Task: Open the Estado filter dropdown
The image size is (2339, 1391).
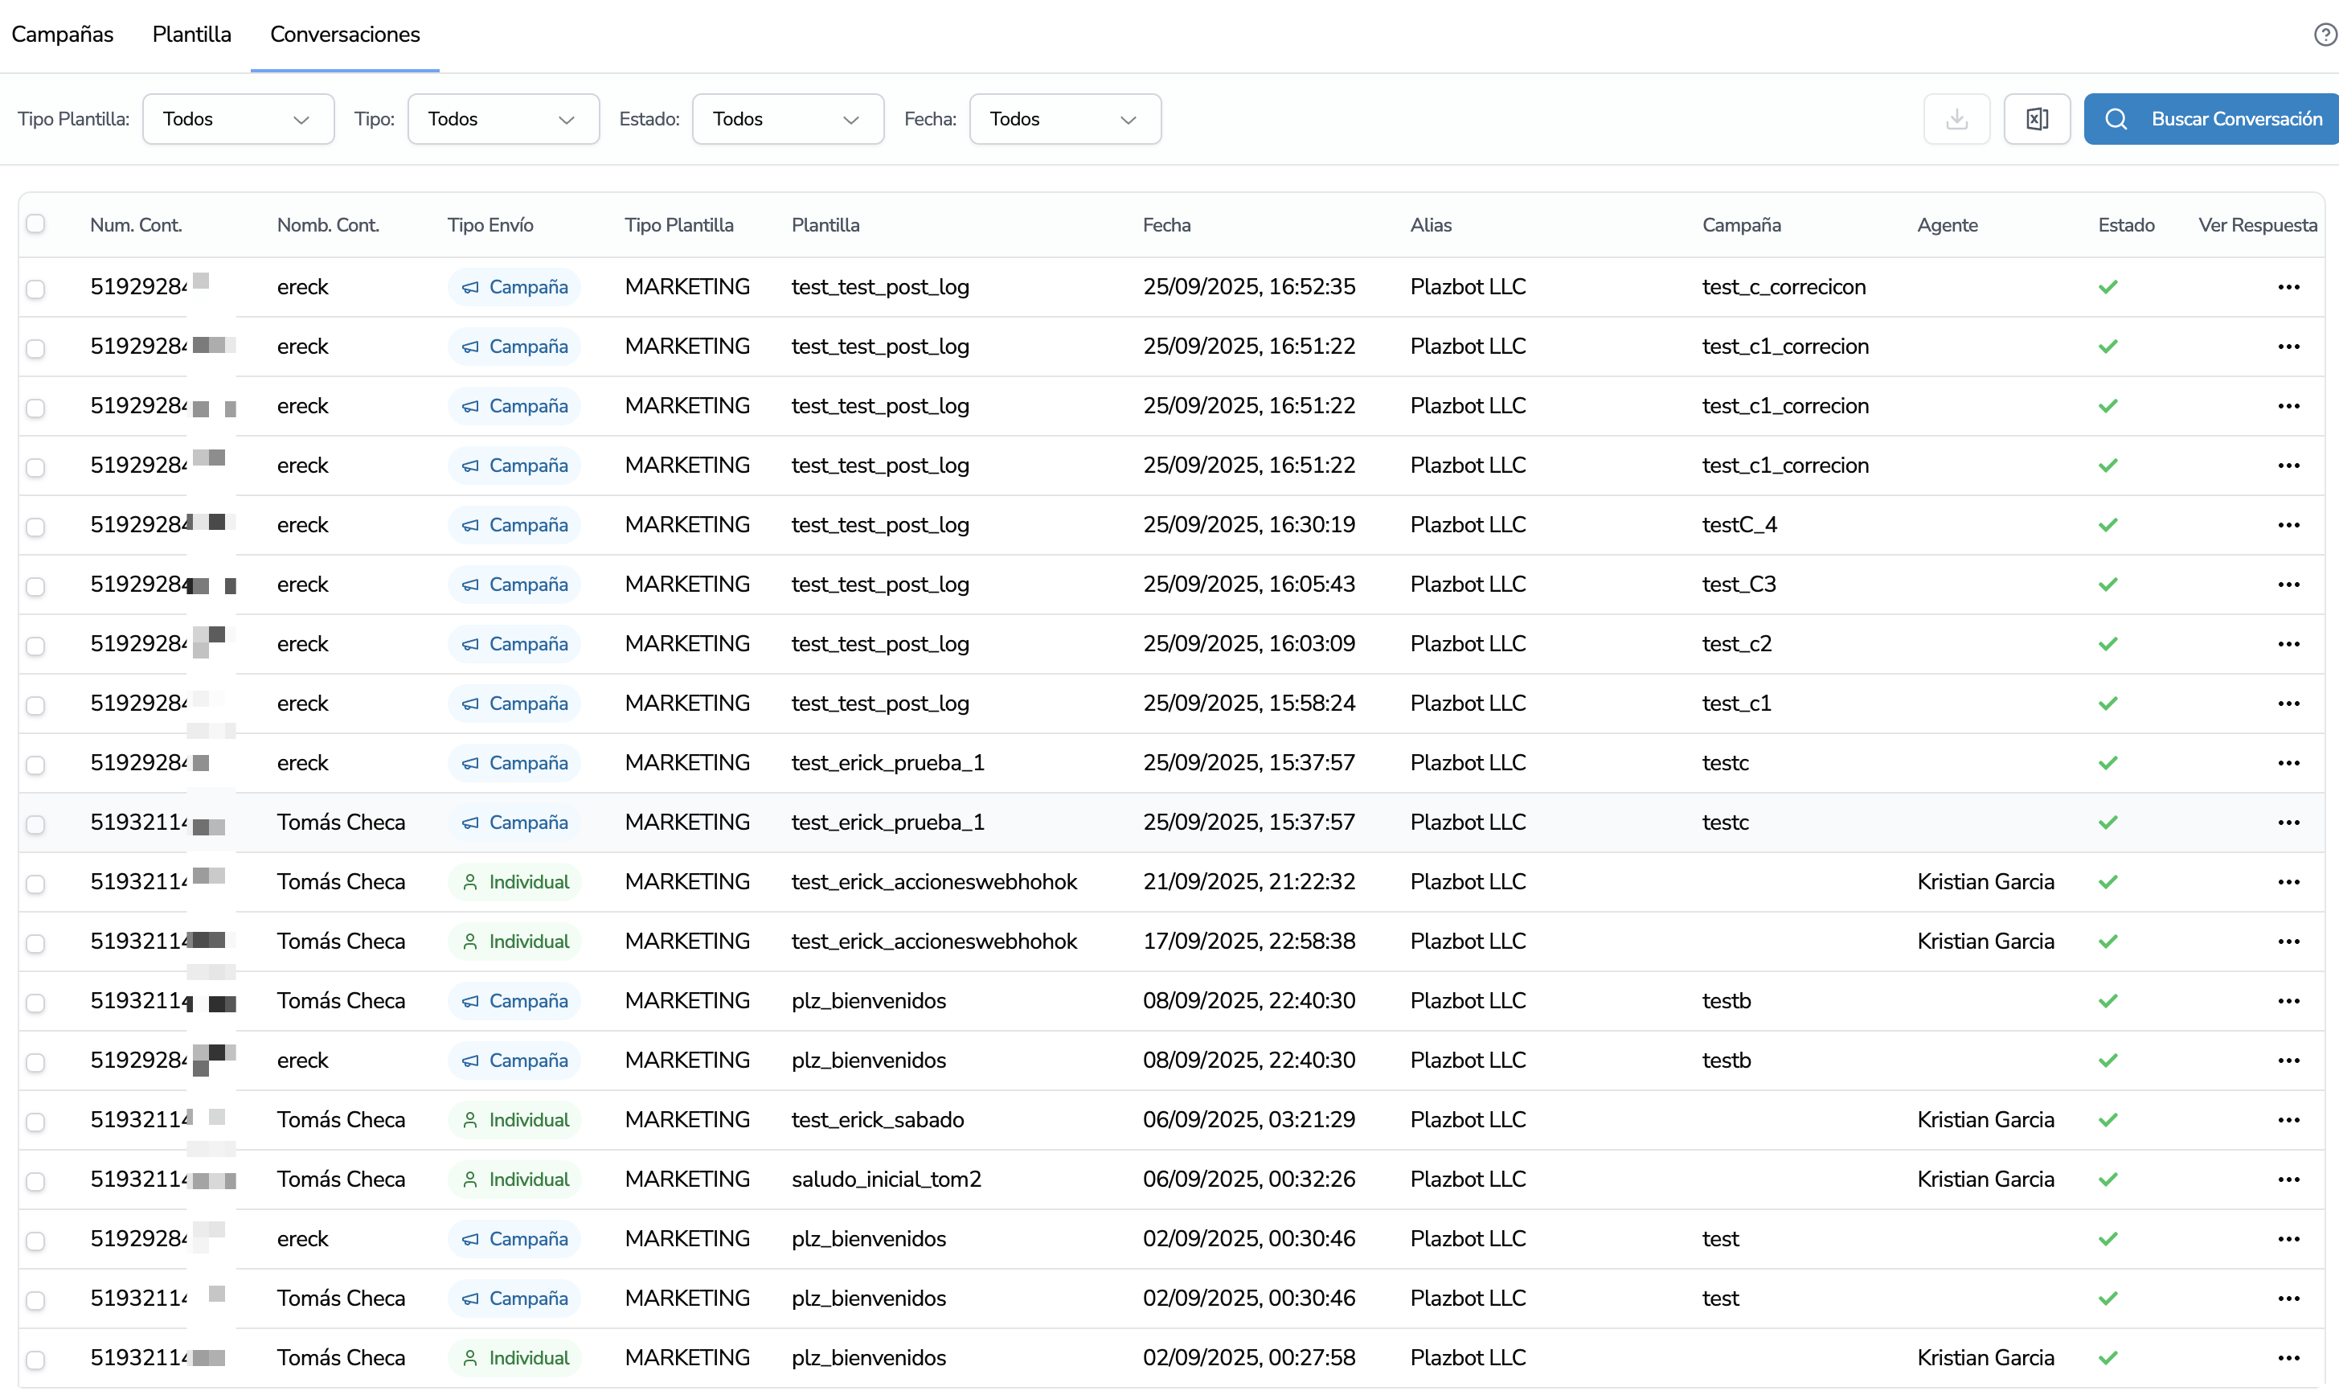Action: [788, 119]
